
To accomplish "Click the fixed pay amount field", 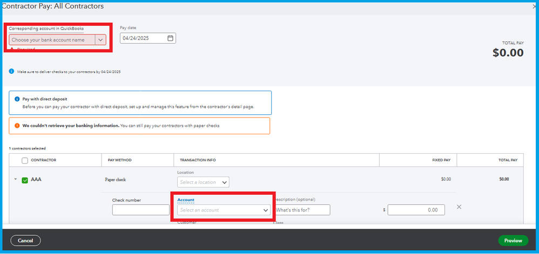I will (416, 210).
